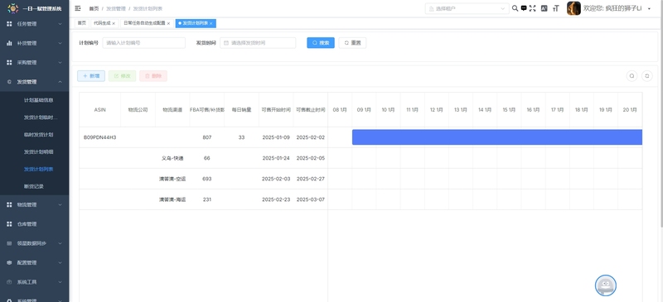Click the bar chart icon beside 补货管理
The image size is (663, 302).
(x=9, y=43)
